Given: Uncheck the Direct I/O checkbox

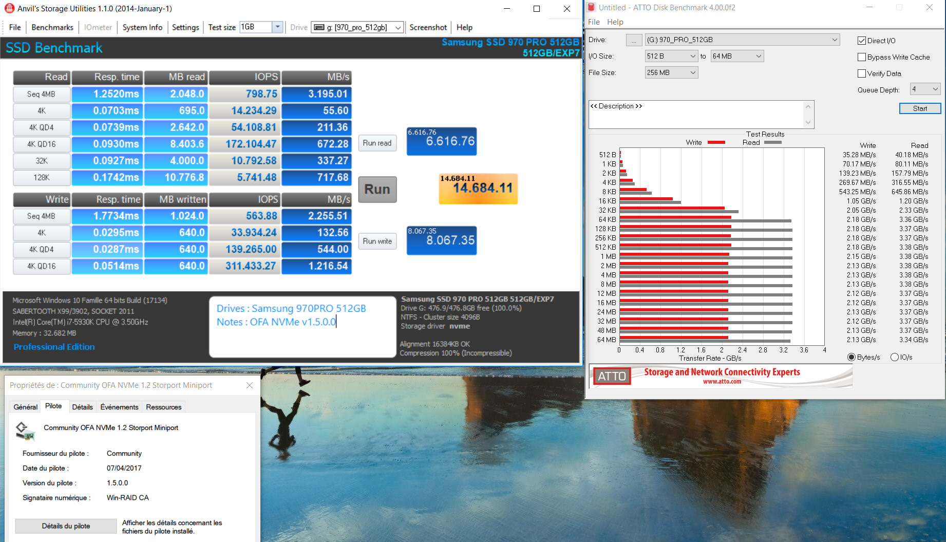Looking at the screenshot, I should [x=862, y=41].
